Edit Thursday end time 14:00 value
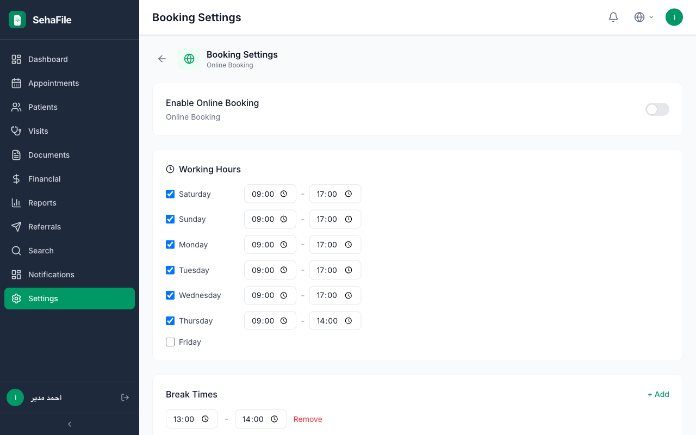 (327, 321)
